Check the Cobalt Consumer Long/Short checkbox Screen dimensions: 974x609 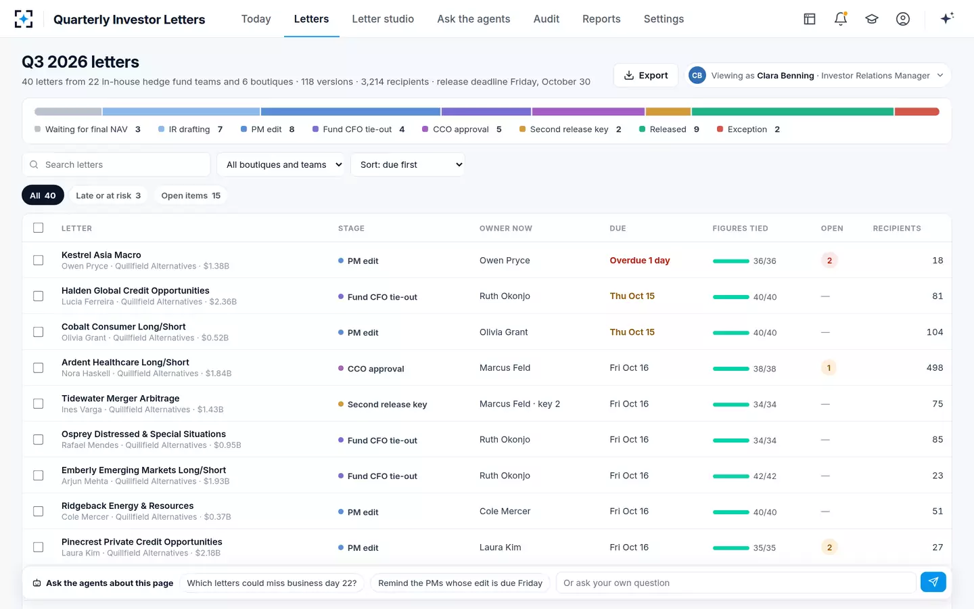click(x=39, y=332)
